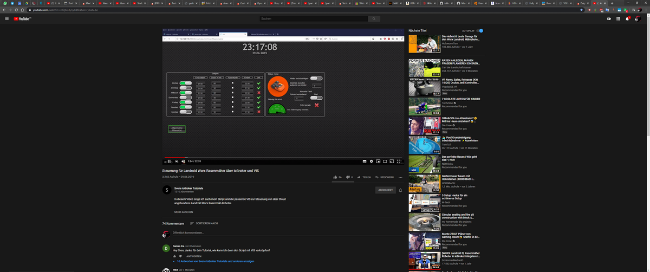This screenshot has width=650, height=272.
Task: Open the player settings gear
Action: [371, 161]
